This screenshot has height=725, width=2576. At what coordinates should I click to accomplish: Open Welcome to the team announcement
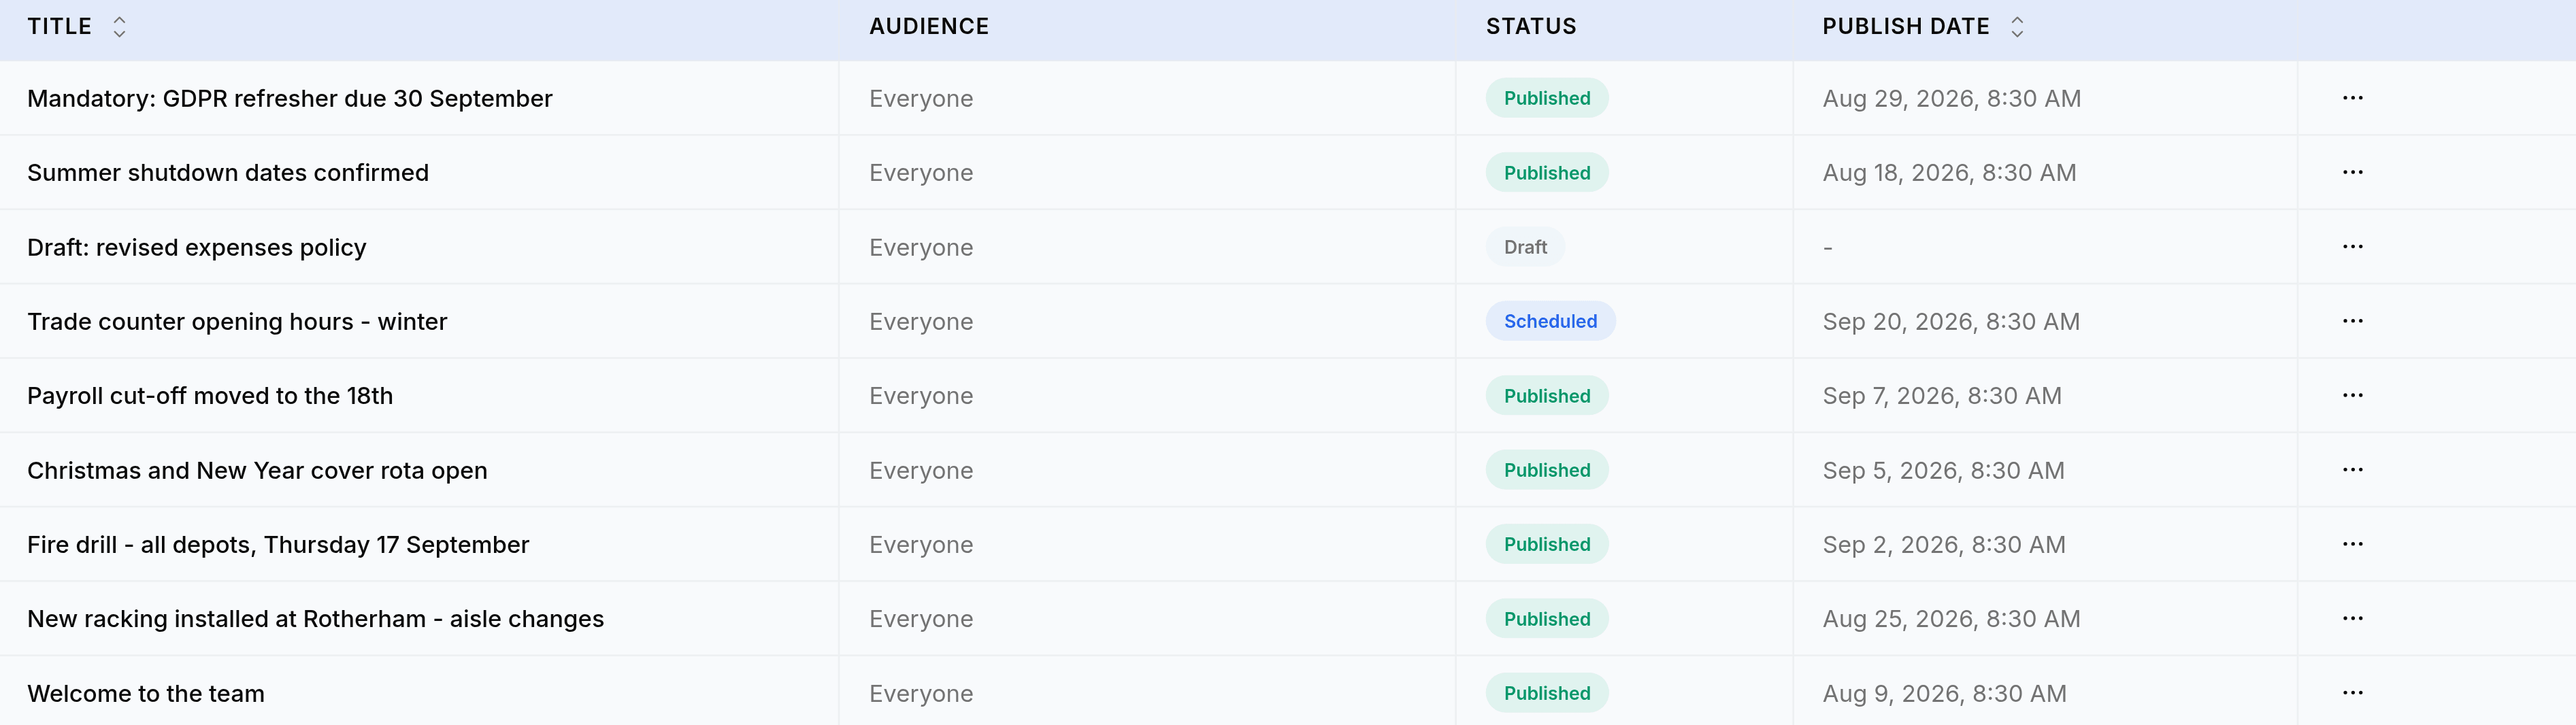[146, 693]
